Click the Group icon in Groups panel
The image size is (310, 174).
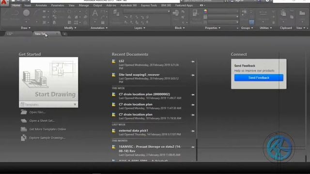click(x=244, y=12)
